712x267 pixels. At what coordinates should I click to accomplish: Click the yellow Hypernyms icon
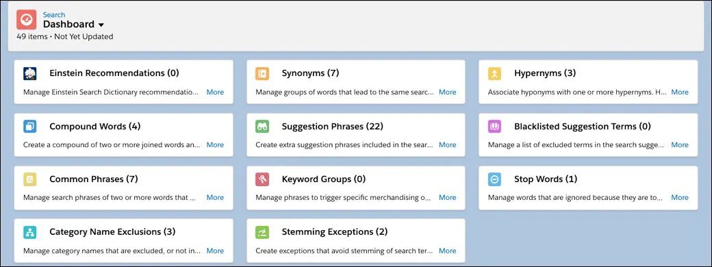pos(494,73)
